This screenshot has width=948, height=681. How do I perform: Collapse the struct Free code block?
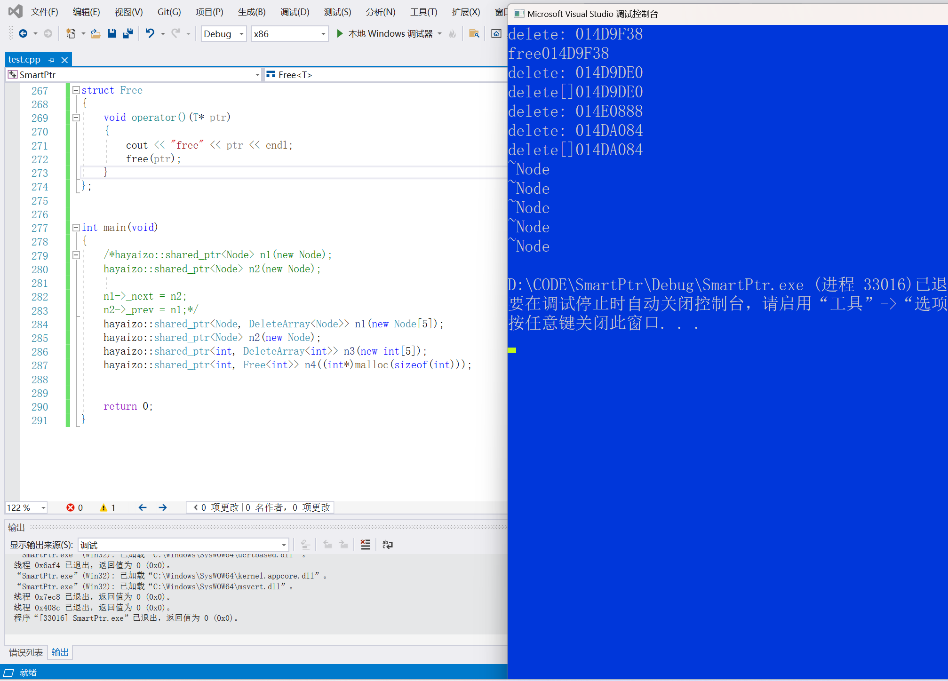click(76, 90)
